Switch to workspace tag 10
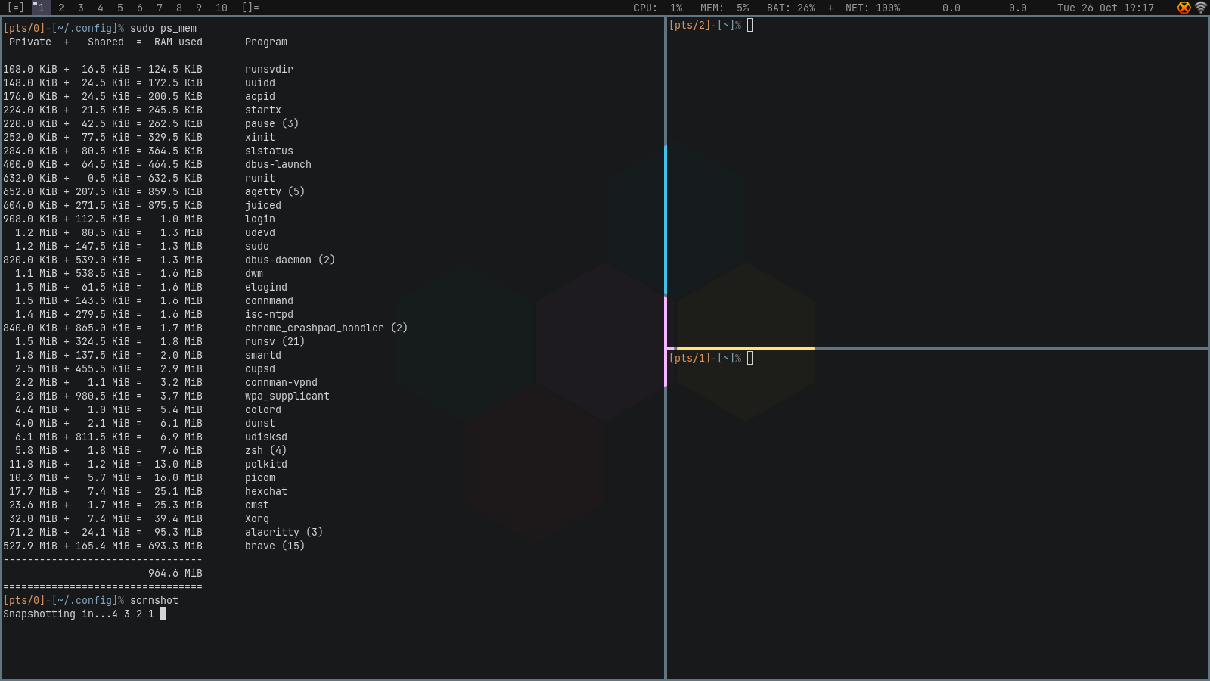The width and height of the screenshot is (1210, 681). pos(222,8)
